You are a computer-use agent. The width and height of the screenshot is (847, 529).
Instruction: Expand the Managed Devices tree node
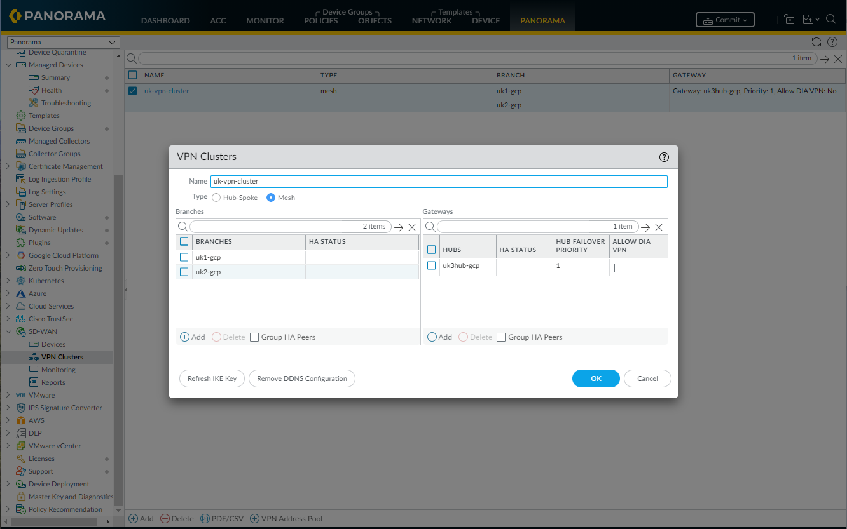click(x=8, y=65)
